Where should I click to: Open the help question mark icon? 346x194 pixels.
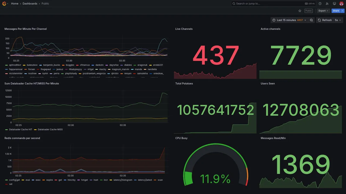(x=320, y=4)
